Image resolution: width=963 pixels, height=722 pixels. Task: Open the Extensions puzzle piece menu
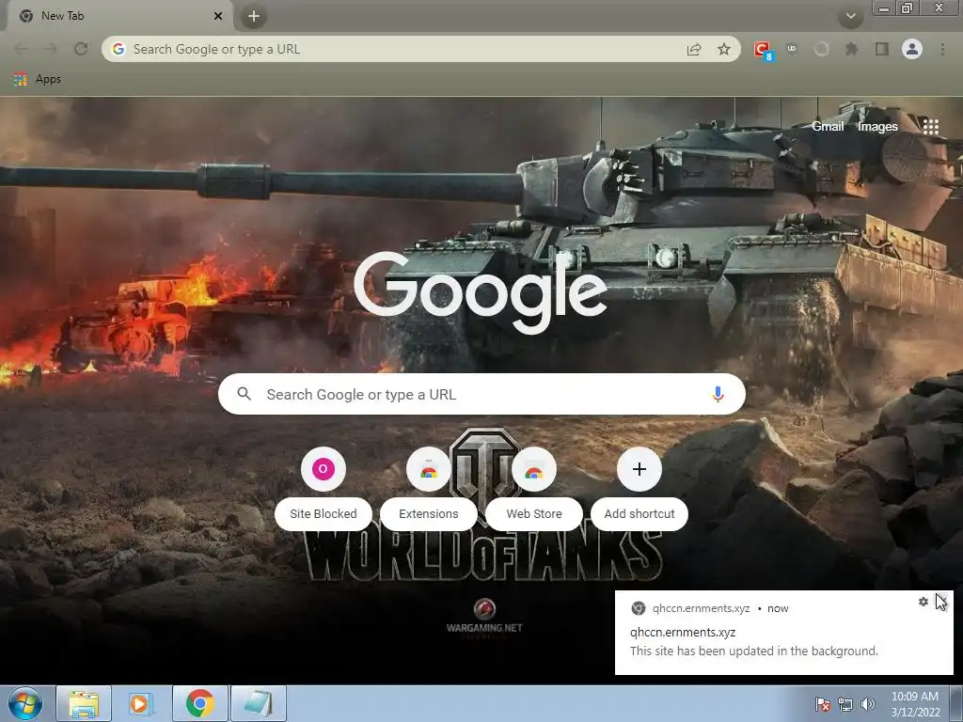[x=851, y=49]
